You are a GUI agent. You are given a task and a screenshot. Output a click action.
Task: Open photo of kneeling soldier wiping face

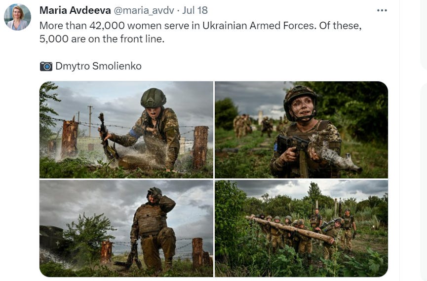[x=126, y=229]
